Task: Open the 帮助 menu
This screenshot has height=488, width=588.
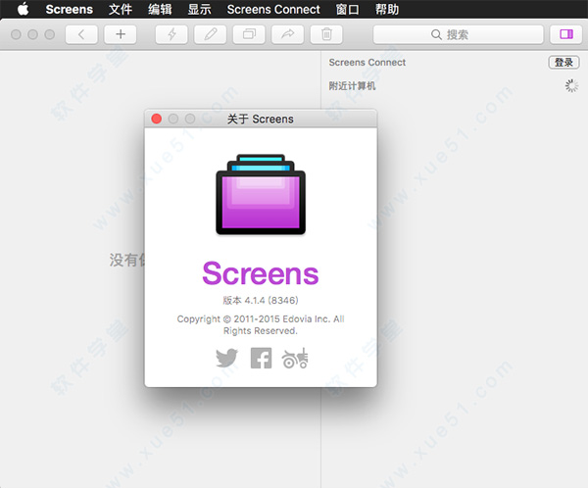Action: pos(387,10)
